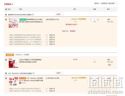Viewport: 125px width, 96px height.
Task: Open the WINONA store customer-service chat icon
Action: [33, 14]
